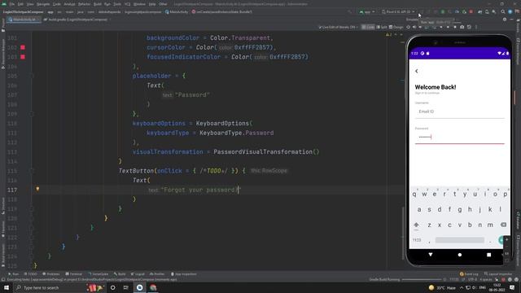This screenshot has height=293, width=521.
Task: Open Task View on the taskbar
Action: coord(126,287)
